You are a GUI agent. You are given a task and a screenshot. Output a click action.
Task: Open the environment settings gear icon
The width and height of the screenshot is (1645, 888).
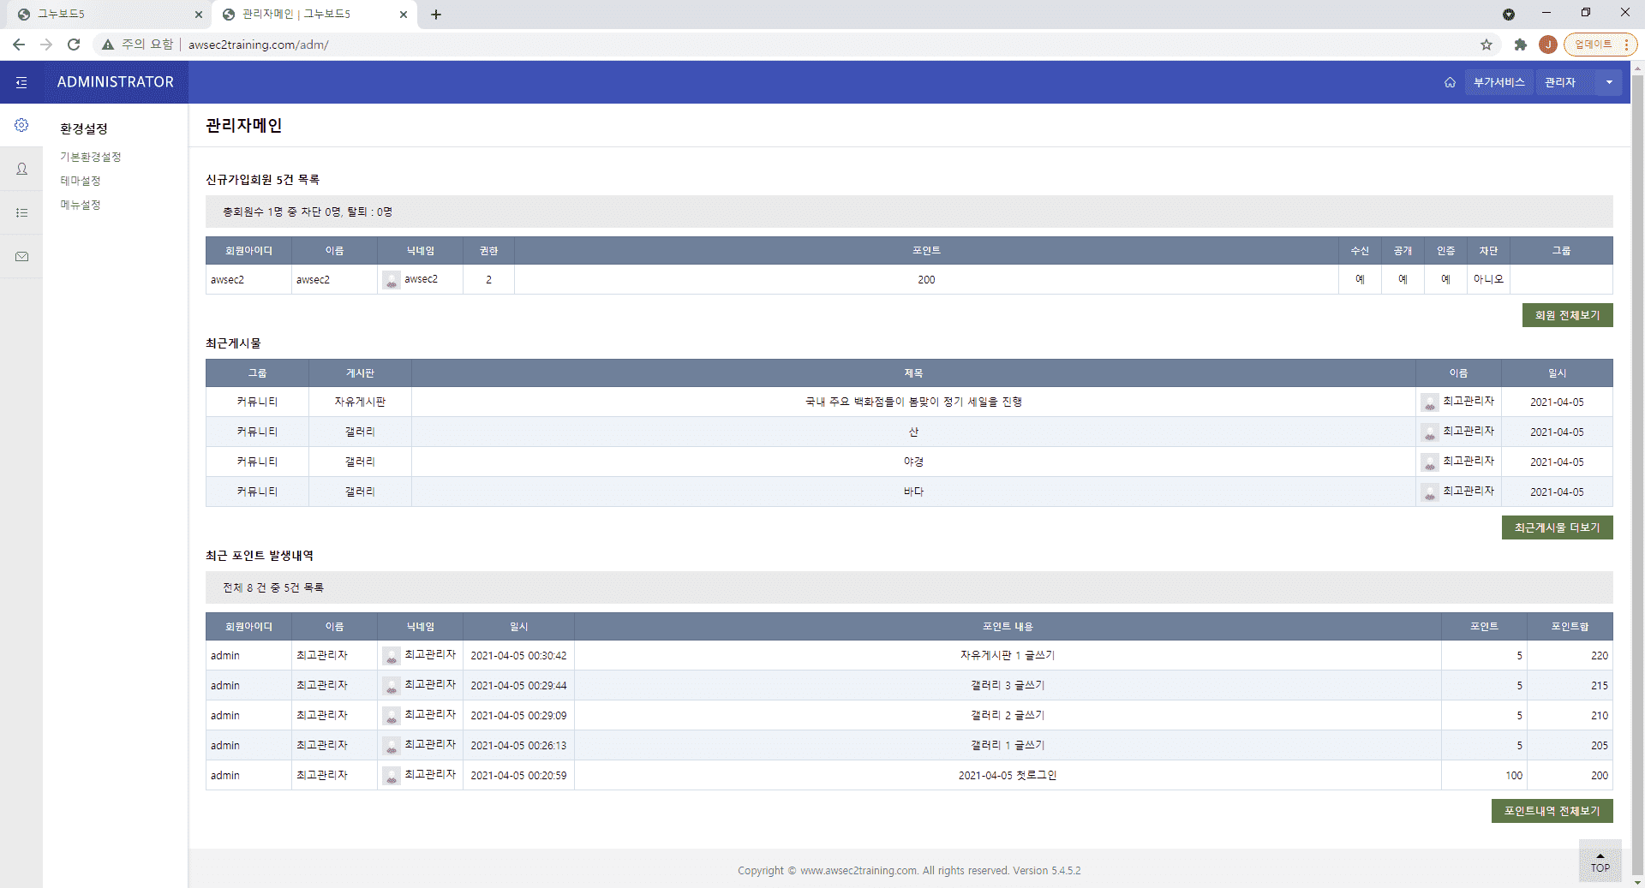pyautogui.click(x=21, y=125)
